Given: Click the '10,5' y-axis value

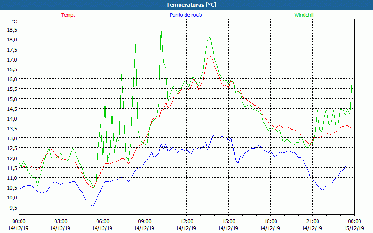Looking at the screenshot, I should pos(13,188).
